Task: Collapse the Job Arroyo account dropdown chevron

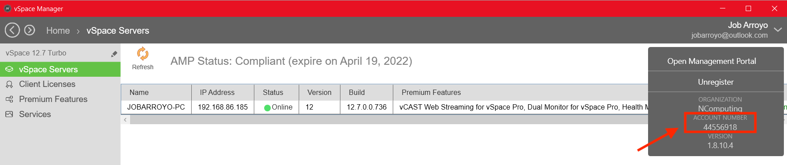Action: (x=778, y=30)
